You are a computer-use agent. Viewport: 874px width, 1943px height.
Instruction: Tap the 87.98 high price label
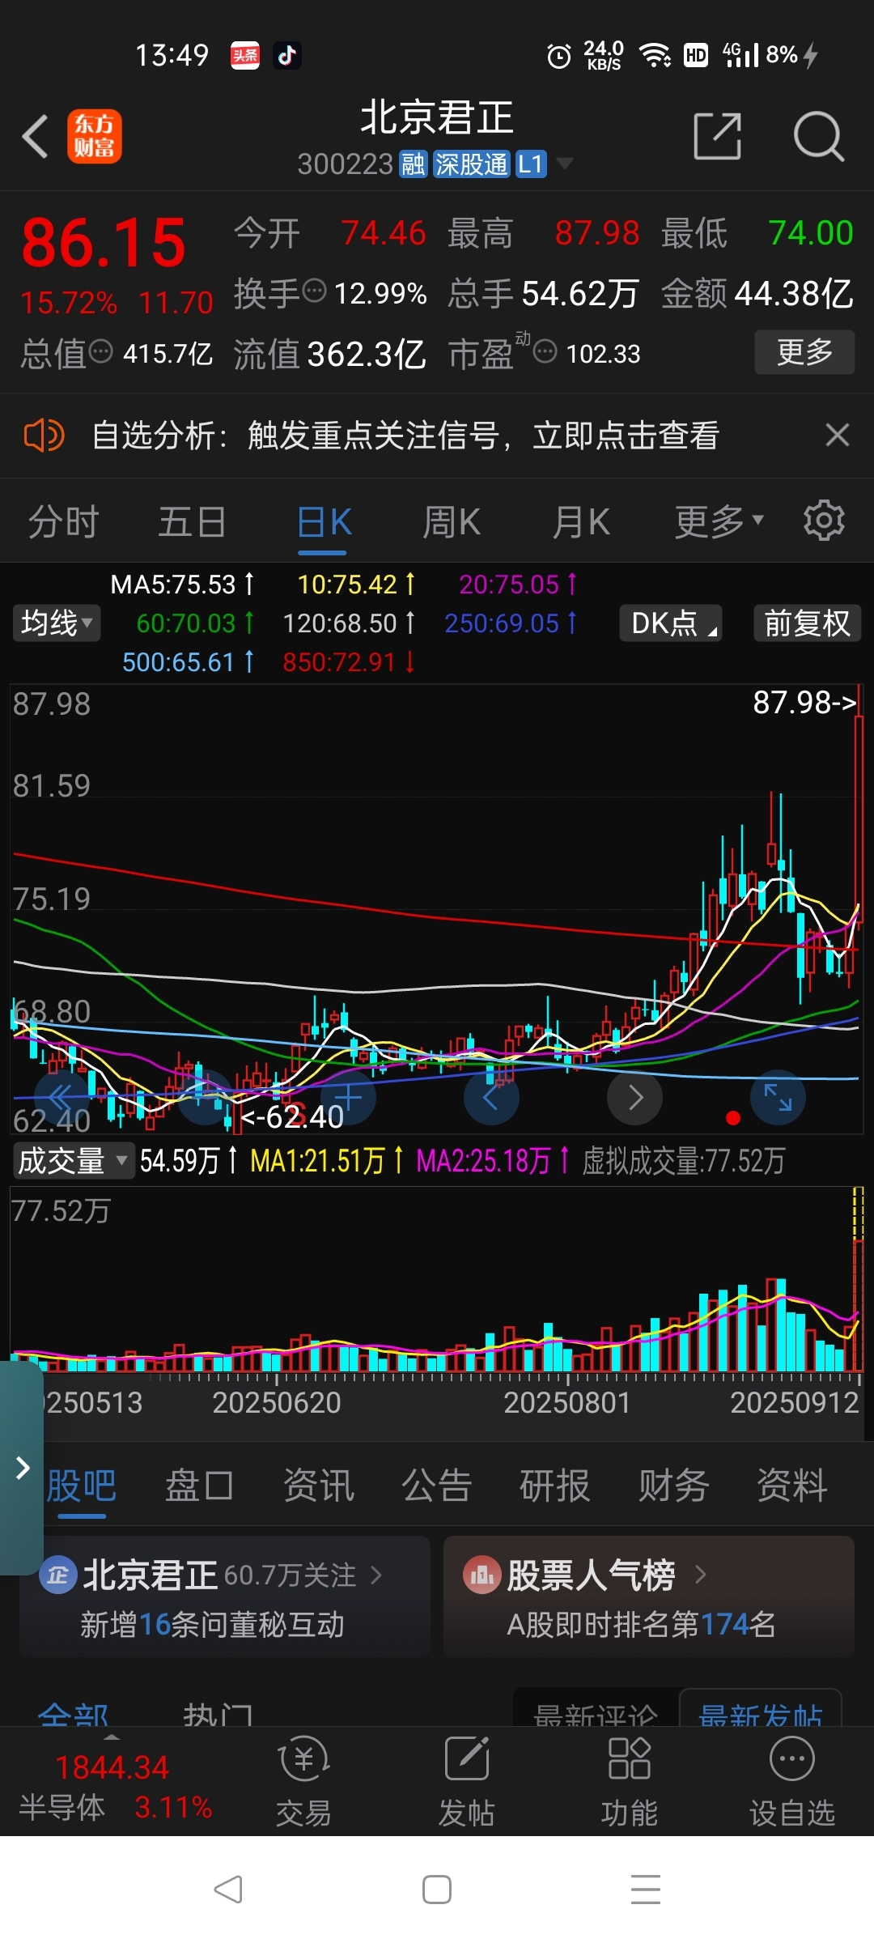pos(804,702)
